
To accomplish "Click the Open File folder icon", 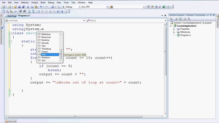I will tap(15, 7).
